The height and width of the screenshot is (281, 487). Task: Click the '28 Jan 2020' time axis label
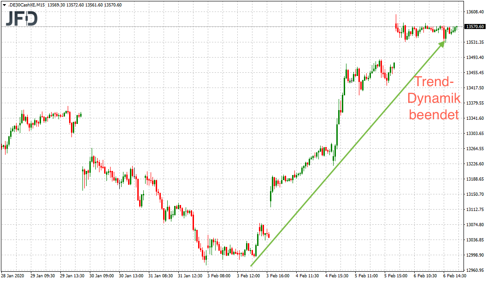coord(12,276)
